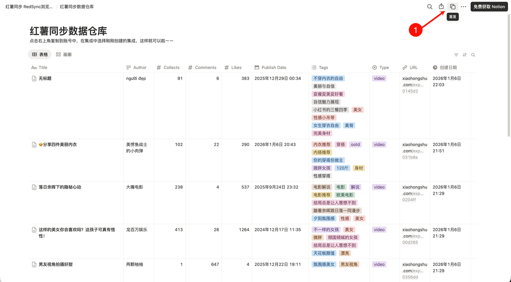The image size is (511, 282).
Task: Click the Author column header
Action: click(140, 68)
